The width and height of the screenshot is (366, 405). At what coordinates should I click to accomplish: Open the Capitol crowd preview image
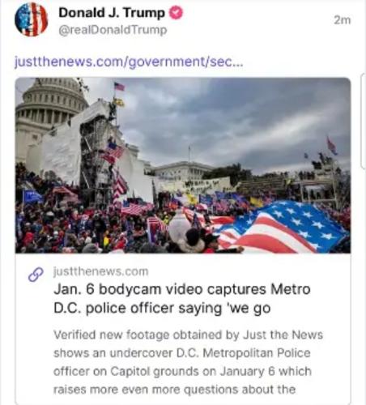point(183,165)
